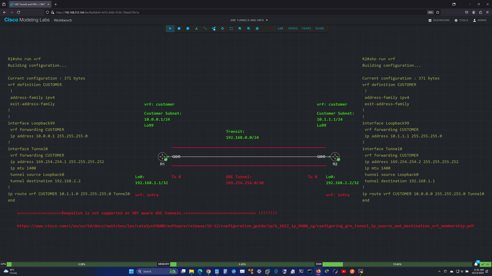
Task: Open workbench settings gear icon
Action: coord(257,28)
